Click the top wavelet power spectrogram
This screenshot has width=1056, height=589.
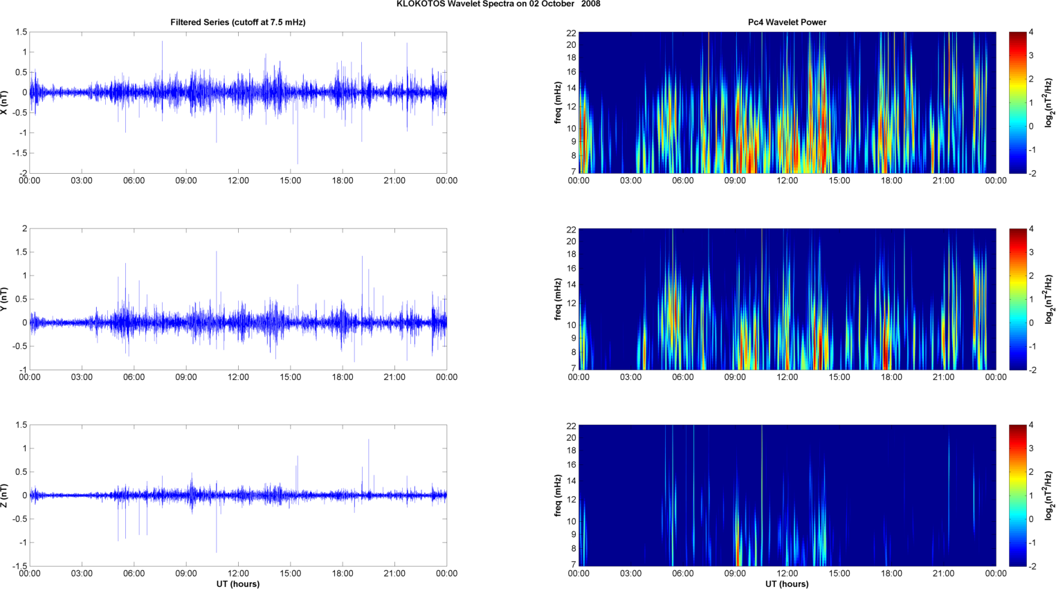(787, 102)
